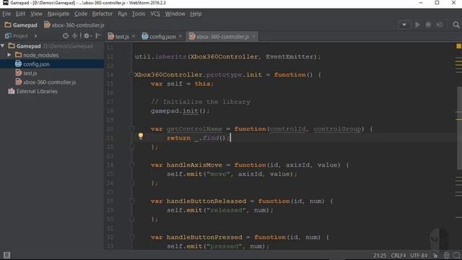Click Scroll from Source target icon
This screenshot has height=260, width=462.
coord(66,36)
